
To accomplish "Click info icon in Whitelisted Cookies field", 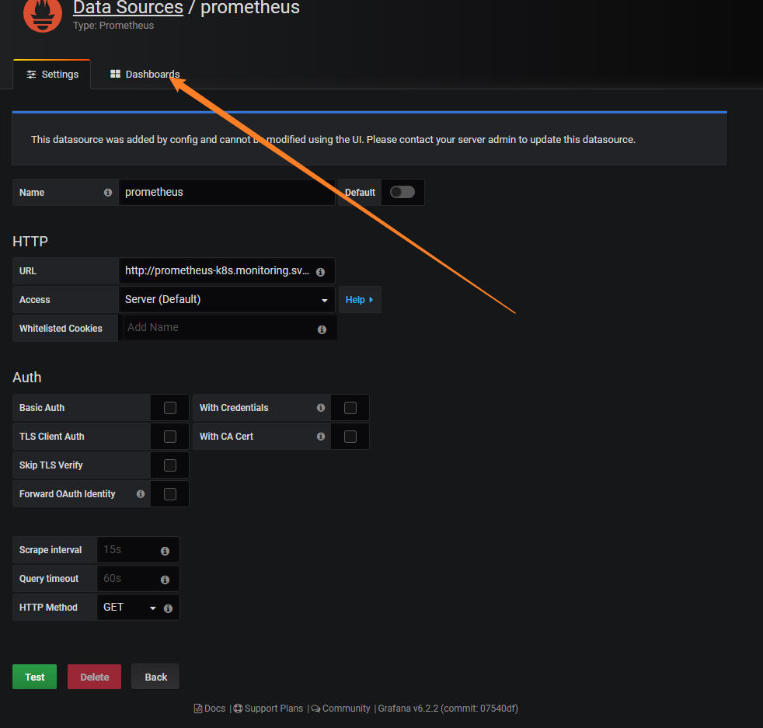I will 322,329.
